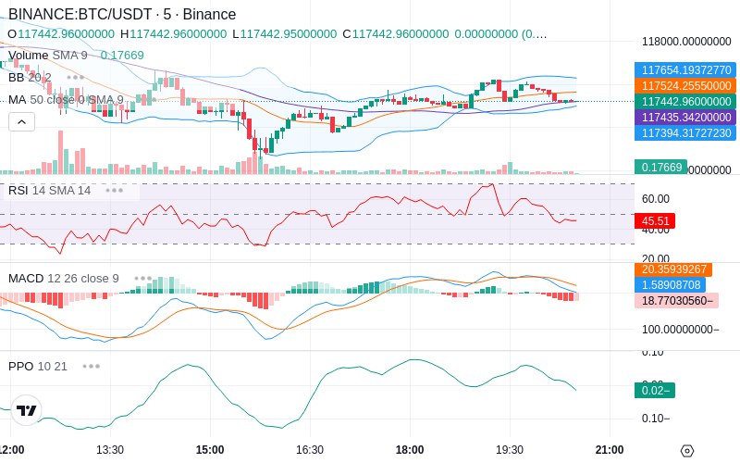Click the 13:30 time axis label
This screenshot has height=463, width=740.
click(110, 450)
